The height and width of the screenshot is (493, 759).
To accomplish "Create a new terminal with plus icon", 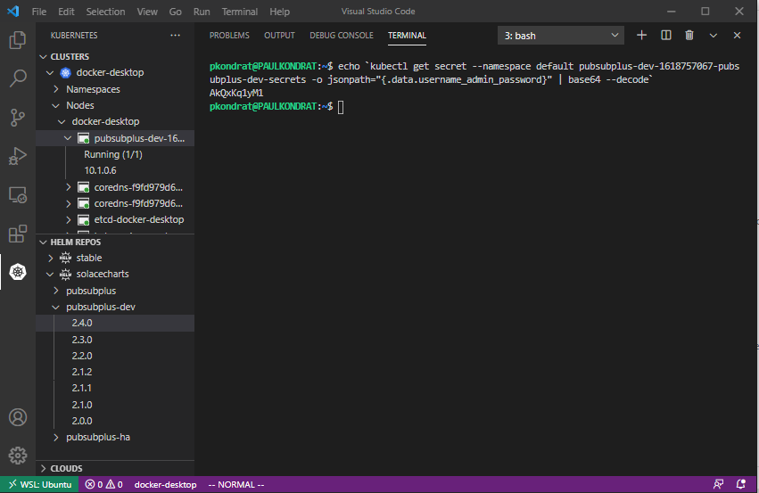I will tap(641, 36).
